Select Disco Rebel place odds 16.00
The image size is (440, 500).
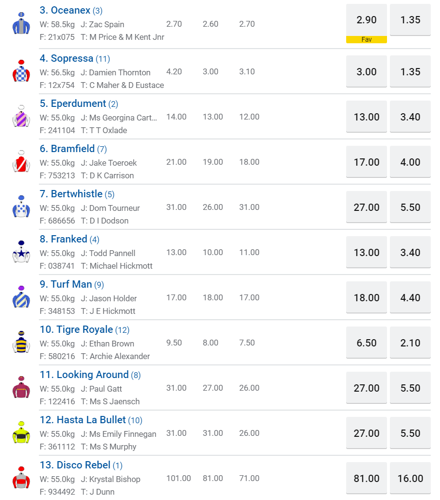click(x=410, y=478)
